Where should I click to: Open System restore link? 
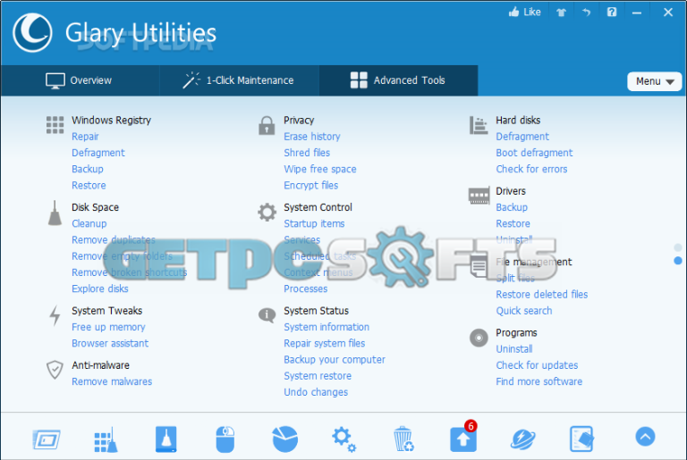tap(318, 376)
